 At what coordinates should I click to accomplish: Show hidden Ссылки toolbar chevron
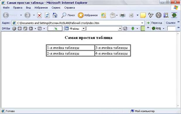178,22
